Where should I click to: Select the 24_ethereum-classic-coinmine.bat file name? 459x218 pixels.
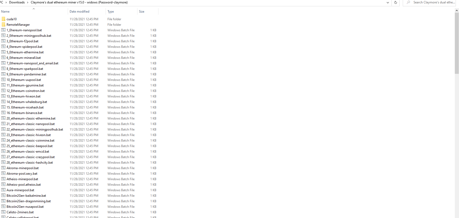coord(30,140)
